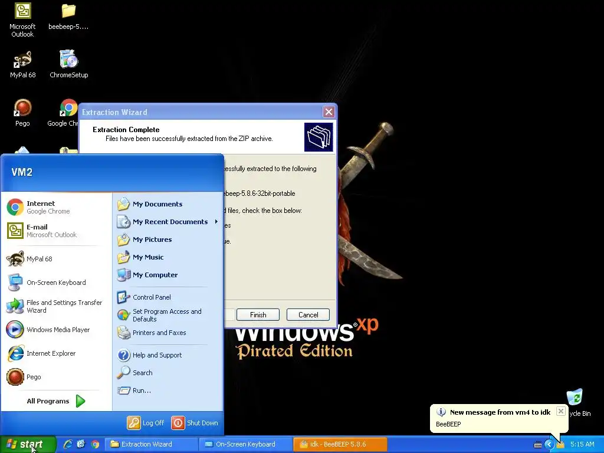Open My Pictures folder
The image size is (604, 453).
pyautogui.click(x=168, y=239)
